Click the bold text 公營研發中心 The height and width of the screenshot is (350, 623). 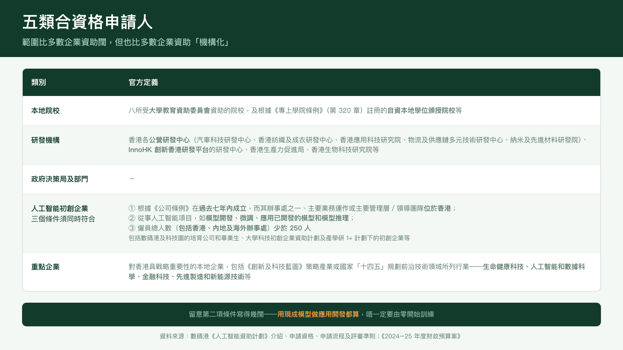(x=169, y=140)
